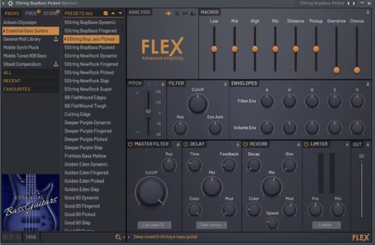This screenshot has width=375, height=245.
Task: Click the stereo width analysis icon
Action: (185, 13)
